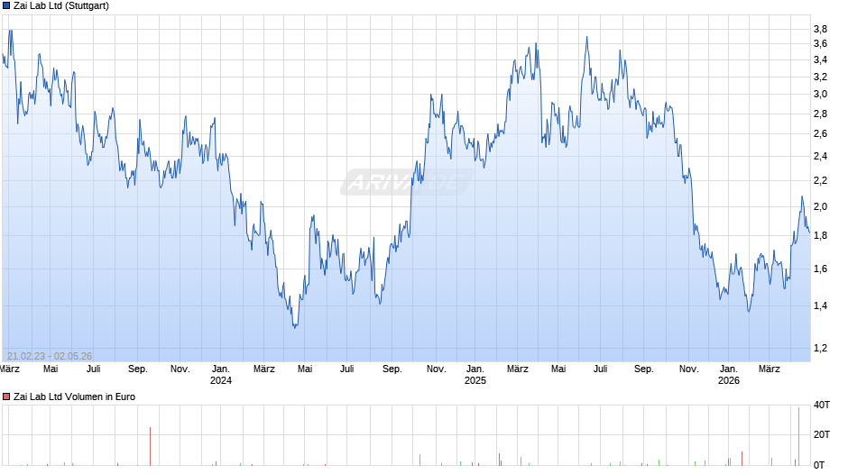Click the 'Zai Lab Ltd (Stuttgart)' chart title
Image resolution: width=848 pixels, height=474 pixels.
61,6
